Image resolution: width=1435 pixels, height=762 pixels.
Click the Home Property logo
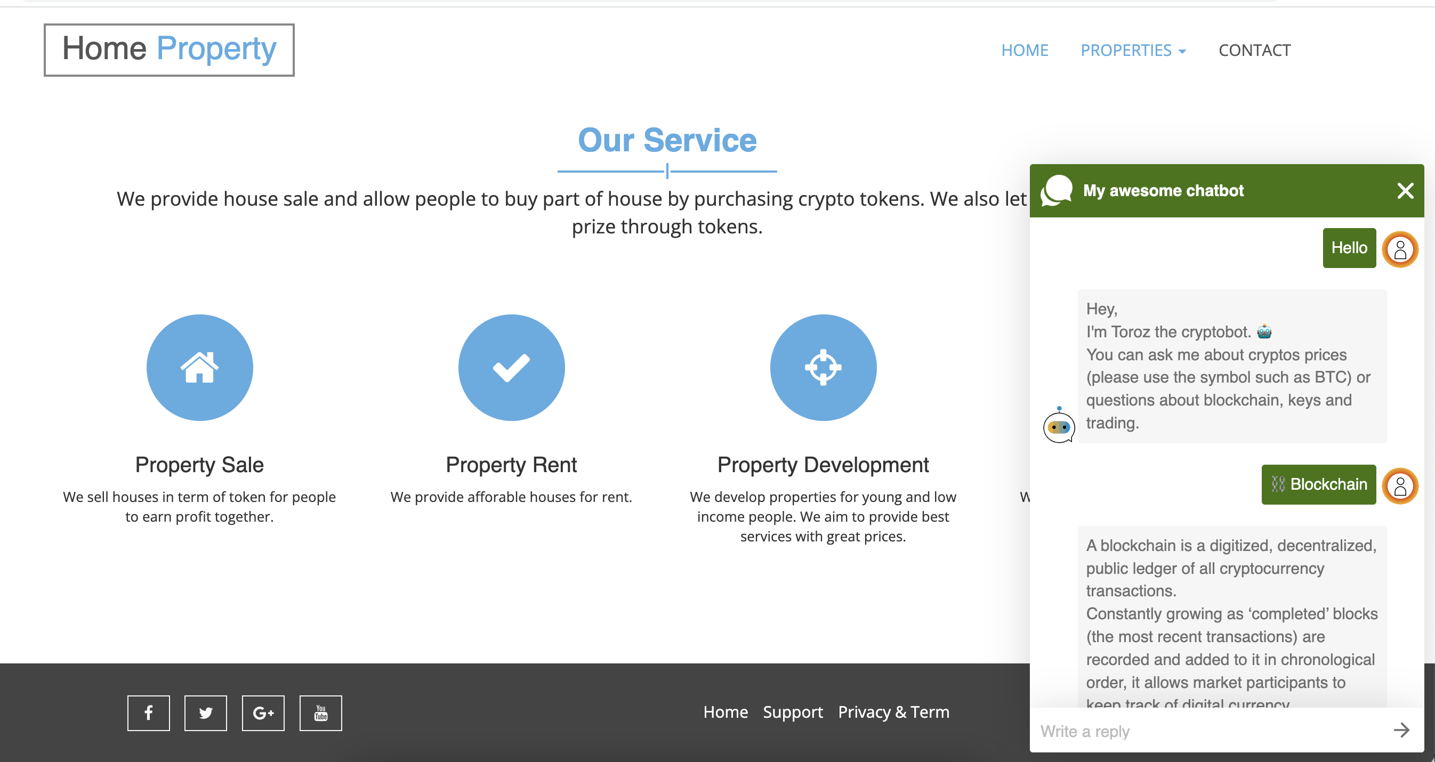[169, 50]
